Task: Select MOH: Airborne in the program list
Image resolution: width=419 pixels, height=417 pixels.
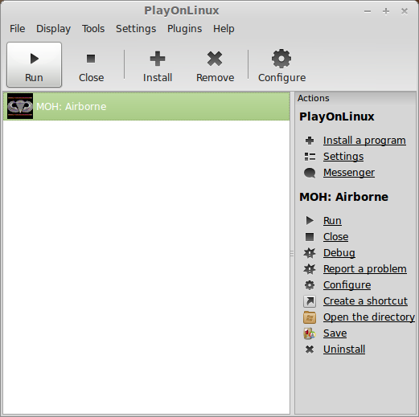Action: [x=146, y=106]
